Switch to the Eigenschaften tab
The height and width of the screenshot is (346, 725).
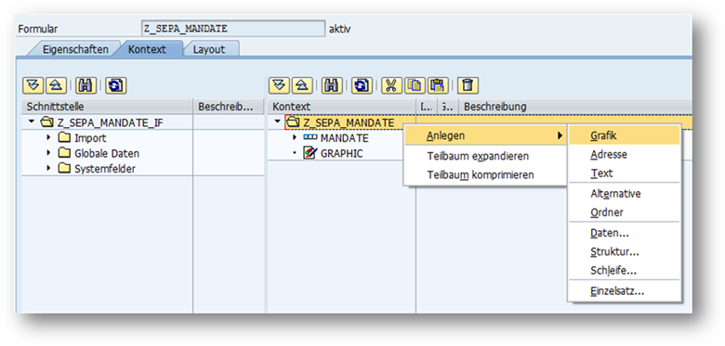(75, 49)
